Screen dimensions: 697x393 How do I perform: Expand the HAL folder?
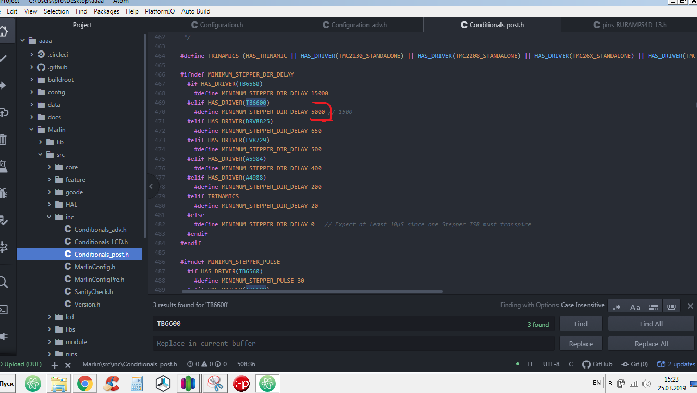(50, 205)
